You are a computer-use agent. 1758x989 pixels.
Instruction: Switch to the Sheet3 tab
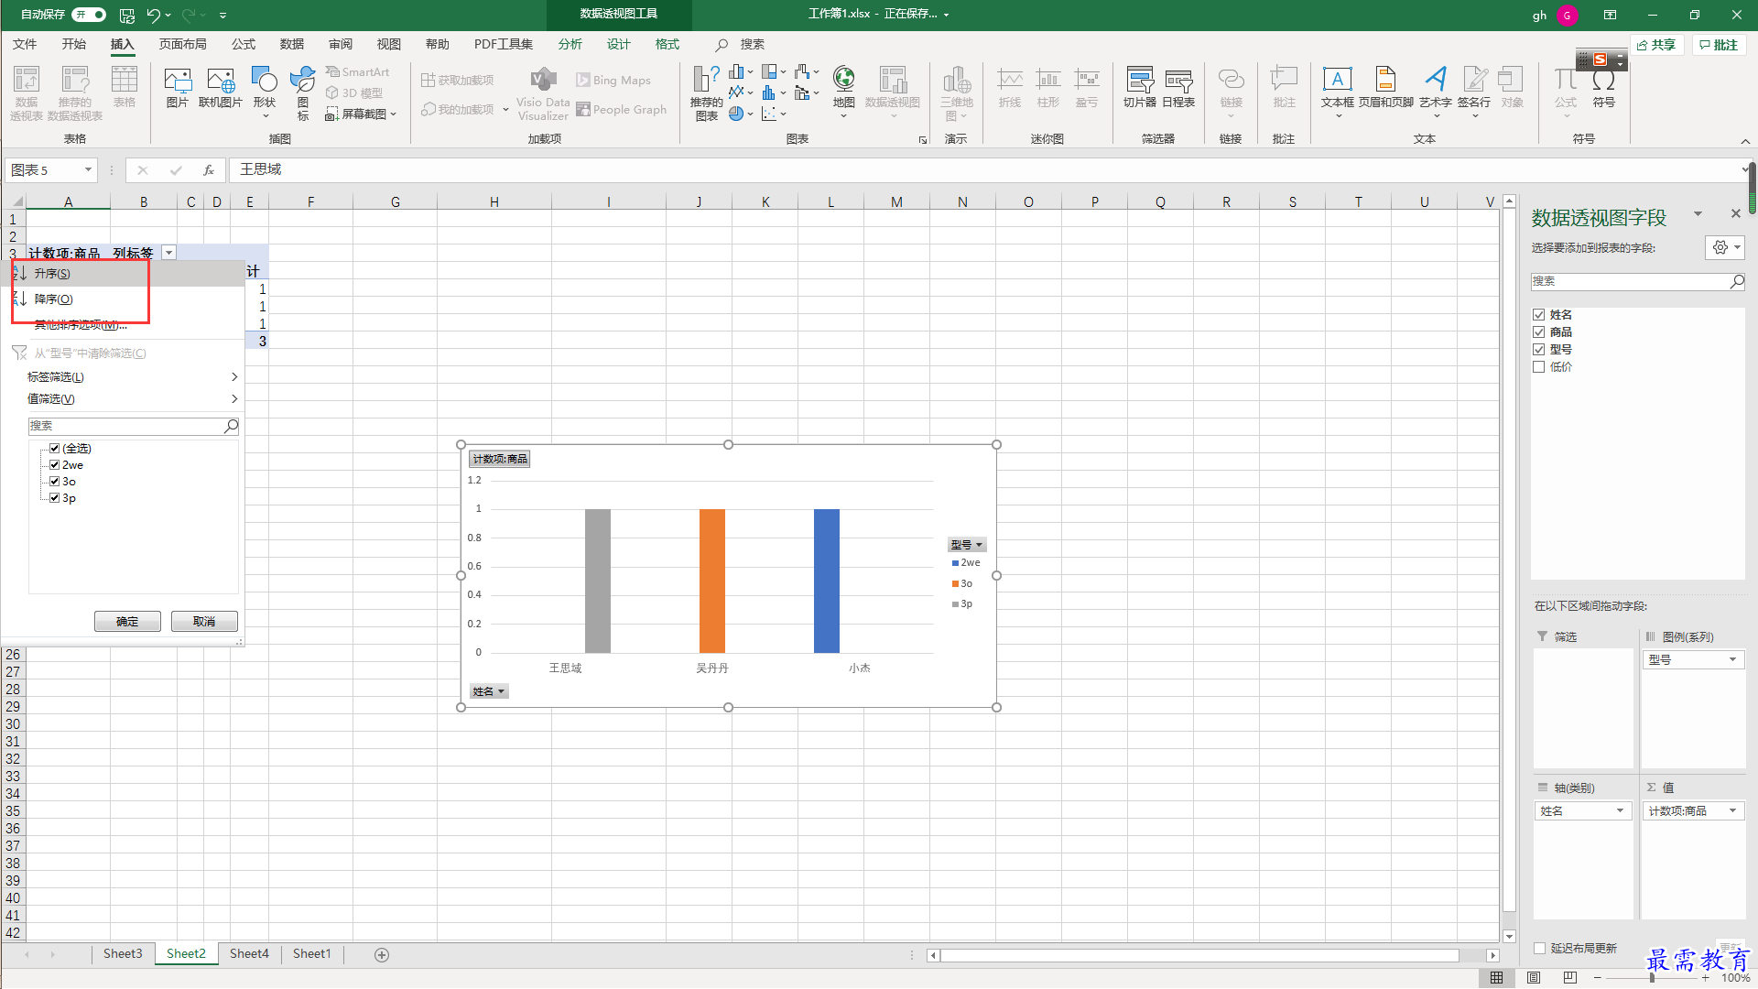[123, 954]
